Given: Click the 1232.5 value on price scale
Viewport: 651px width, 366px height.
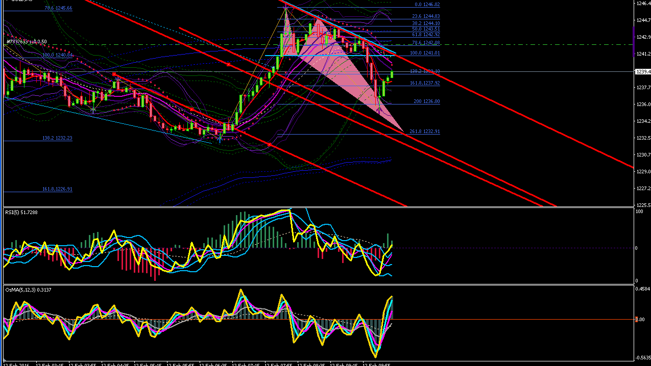Looking at the screenshot, I should (643, 138).
